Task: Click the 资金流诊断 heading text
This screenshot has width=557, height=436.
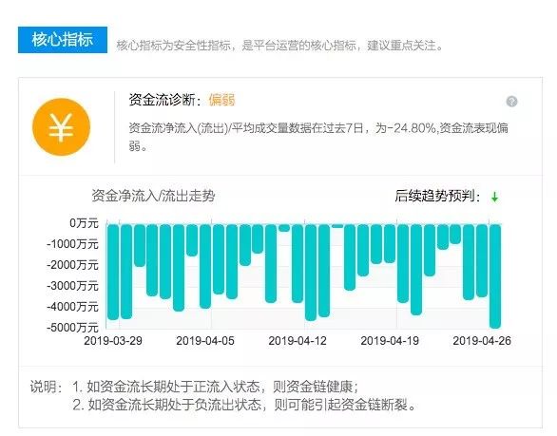Action: [x=162, y=100]
